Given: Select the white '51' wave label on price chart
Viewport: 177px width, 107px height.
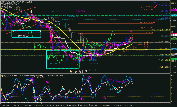Looking at the screenshot, I should (39, 31).
